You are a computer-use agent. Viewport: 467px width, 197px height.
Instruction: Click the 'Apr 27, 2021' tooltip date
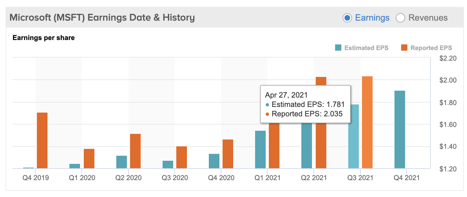click(286, 95)
